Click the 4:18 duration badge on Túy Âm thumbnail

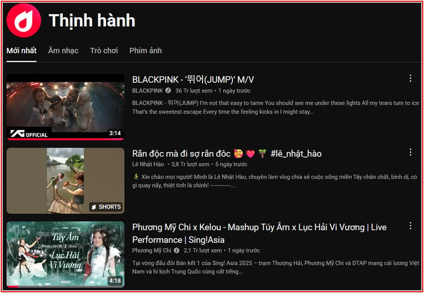point(114,281)
